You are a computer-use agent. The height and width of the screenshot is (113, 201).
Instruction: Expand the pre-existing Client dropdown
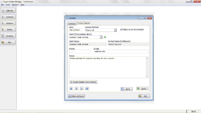pos(101,37)
